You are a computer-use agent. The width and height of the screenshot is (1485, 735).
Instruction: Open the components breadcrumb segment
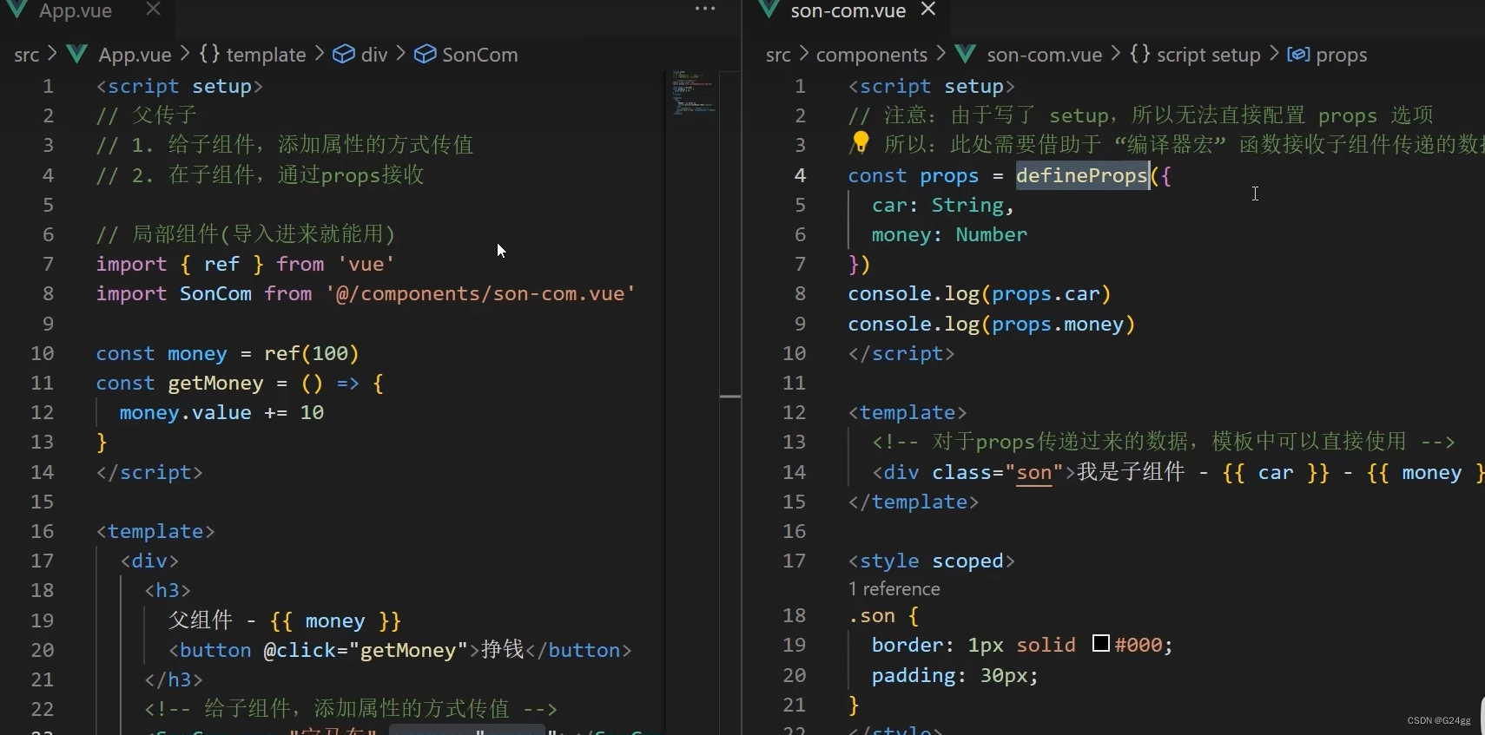coord(872,55)
